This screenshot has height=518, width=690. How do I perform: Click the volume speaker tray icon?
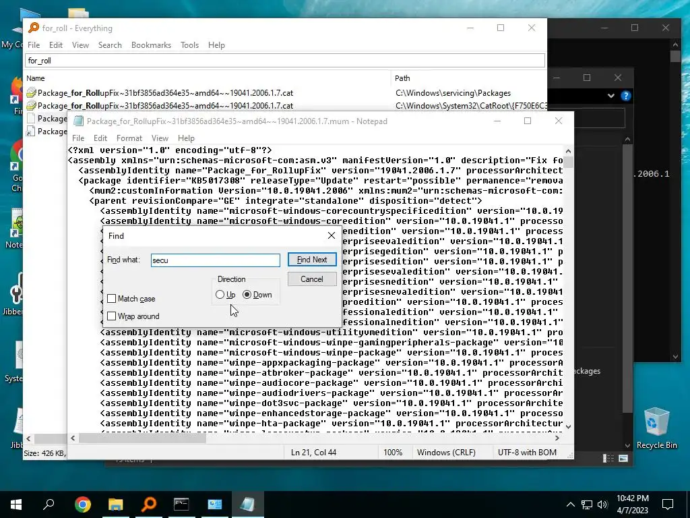tap(602, 505)
